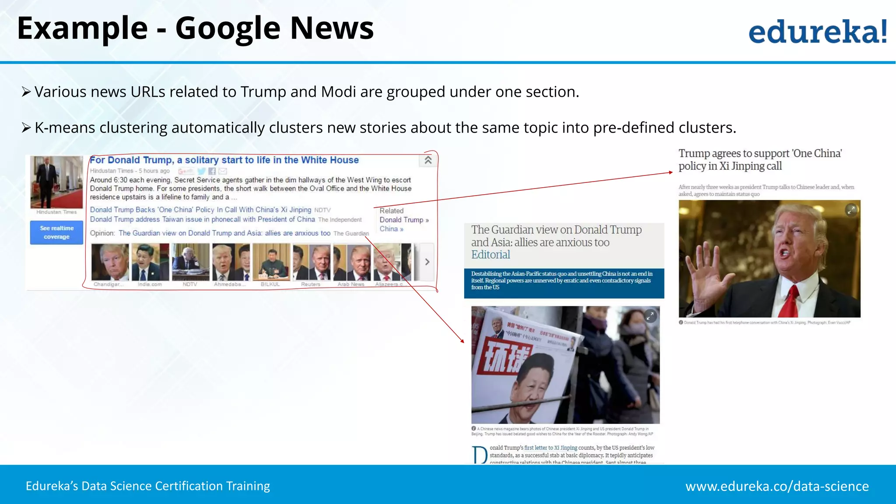
Task: Open 'Donald Trump address Taiwan issue' link
Action: point(203,220)
